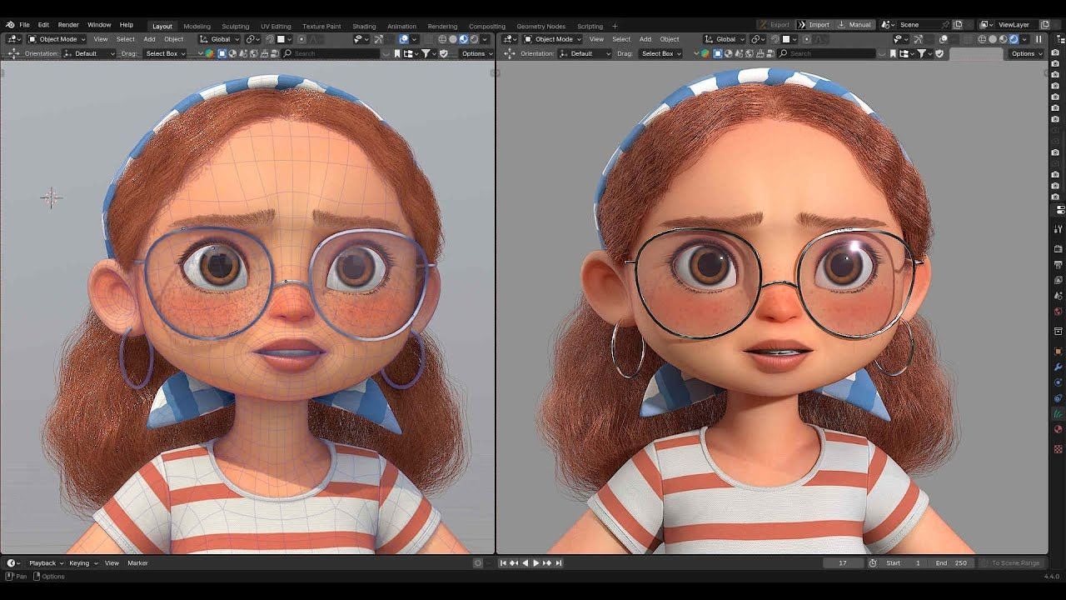1066x600 pixels.
Task: Open the Keying menu in timeline
Action: [82, 563]
